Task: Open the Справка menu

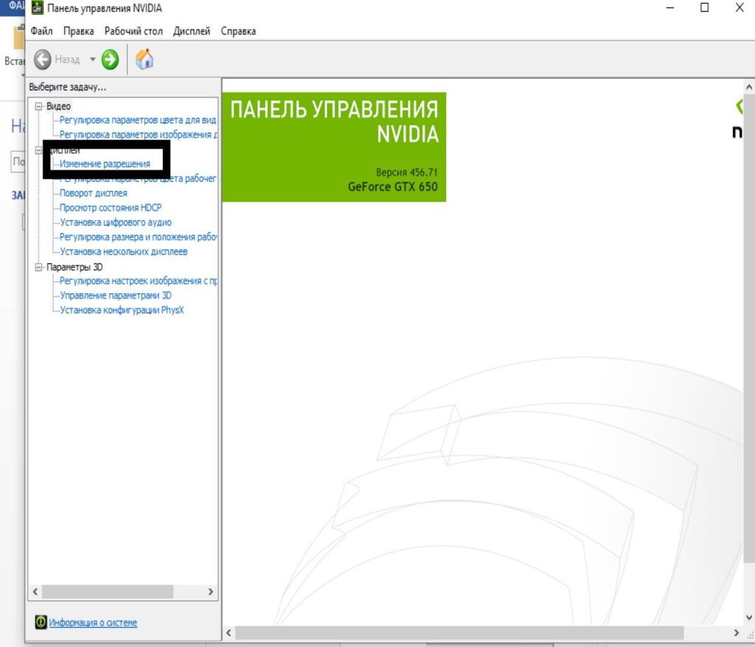Action: pyautogui.click(x=238, y=31)
